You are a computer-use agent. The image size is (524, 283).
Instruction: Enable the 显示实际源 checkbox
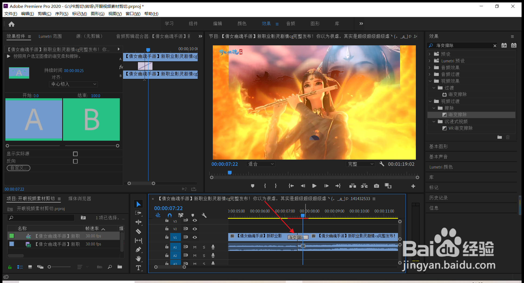[75, 154]
